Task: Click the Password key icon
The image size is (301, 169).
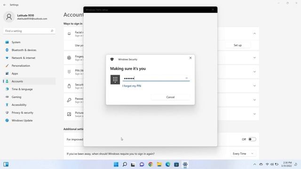Action: point(69,100)
